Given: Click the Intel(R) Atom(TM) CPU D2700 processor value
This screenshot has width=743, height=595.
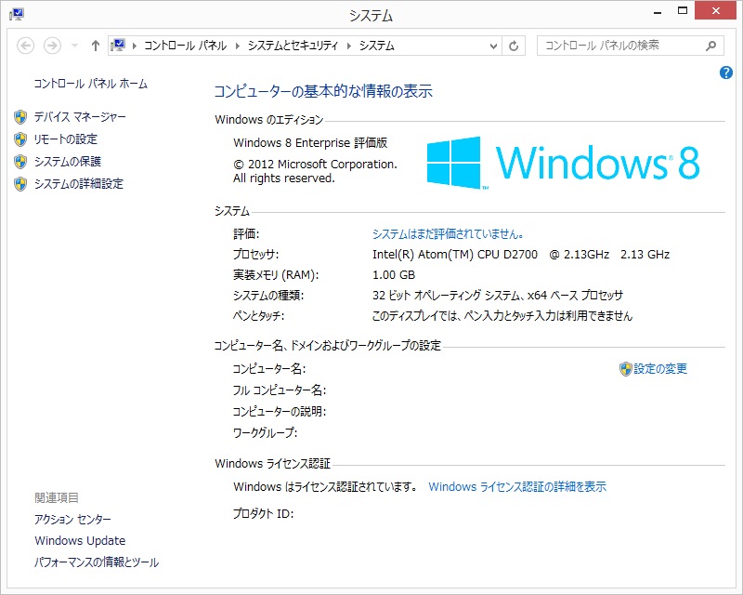Looking at the screenshot, I should tap(521, 255).
